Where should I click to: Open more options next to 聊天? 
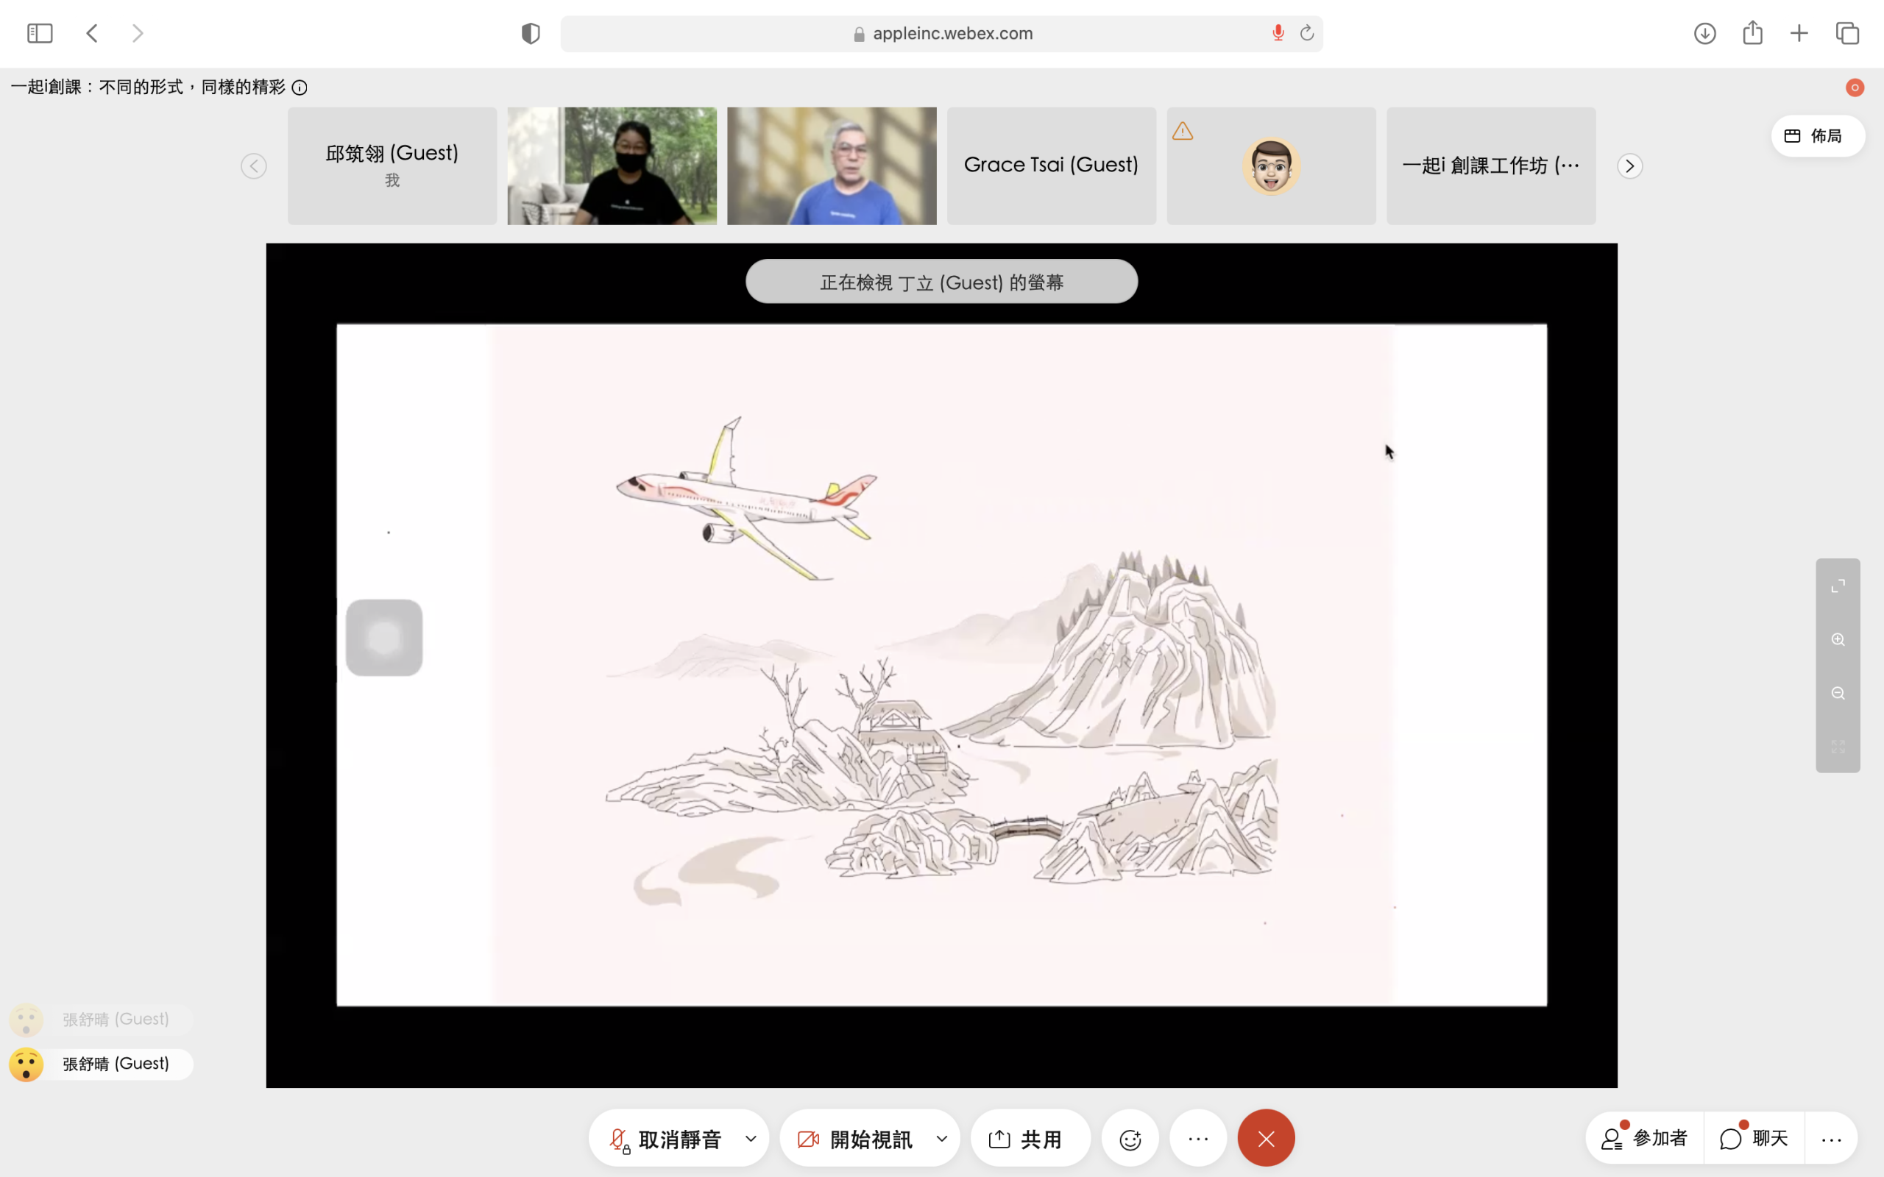[1831, 1140]
